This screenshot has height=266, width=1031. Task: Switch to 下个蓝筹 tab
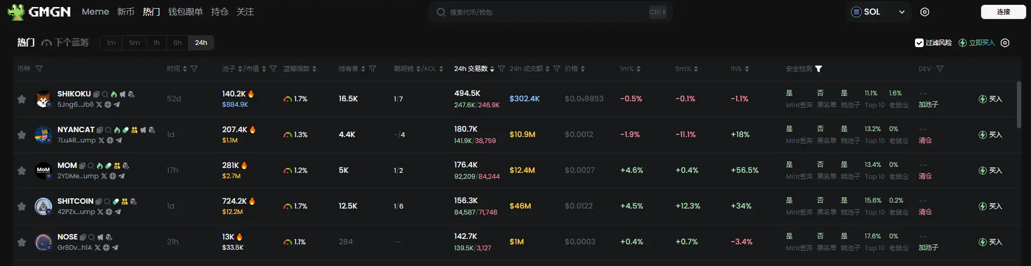click(x=66, y=43)
